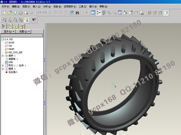This screenshot has height=135, width=181.
Task: Open the 文件 menu
Action: [5, 6]
